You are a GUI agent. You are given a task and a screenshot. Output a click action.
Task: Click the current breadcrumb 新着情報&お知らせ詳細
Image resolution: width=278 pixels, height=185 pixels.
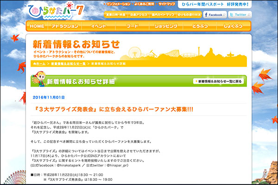108,64
